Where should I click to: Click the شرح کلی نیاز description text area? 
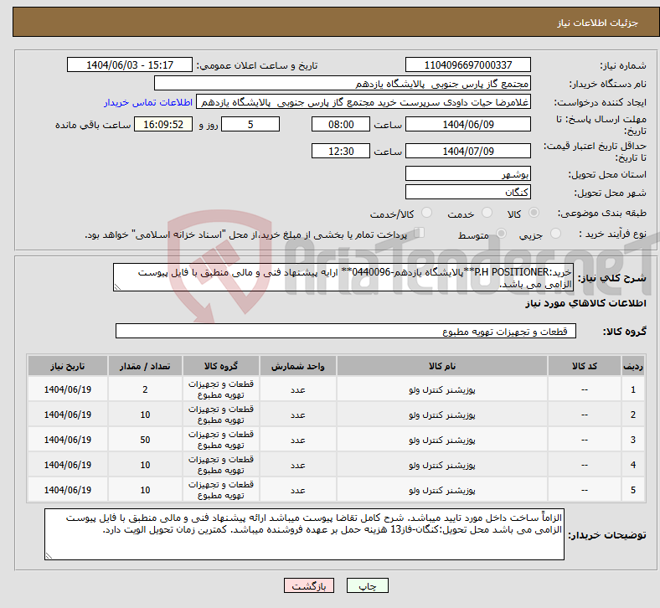(344, 278)
